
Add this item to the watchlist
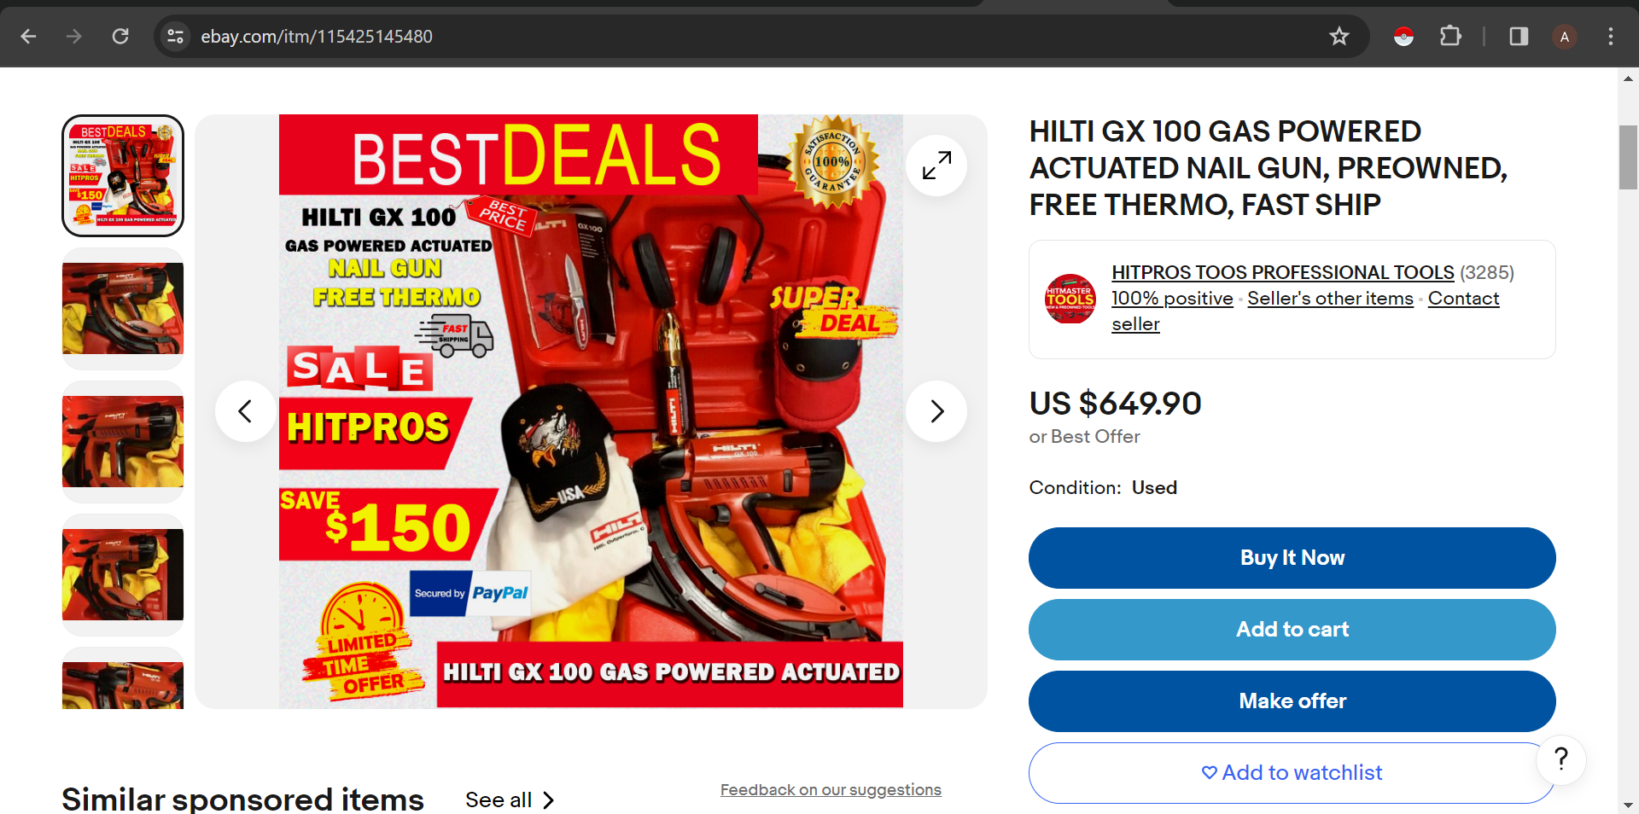[x=1292, y=772]
